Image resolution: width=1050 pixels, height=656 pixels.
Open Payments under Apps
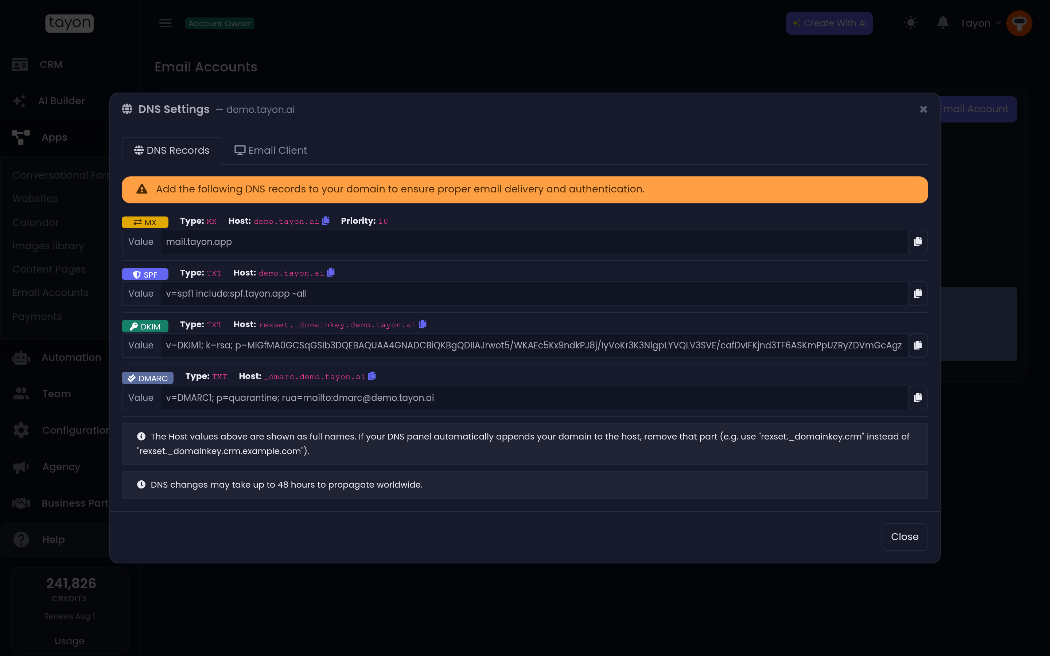pos(37,316)
